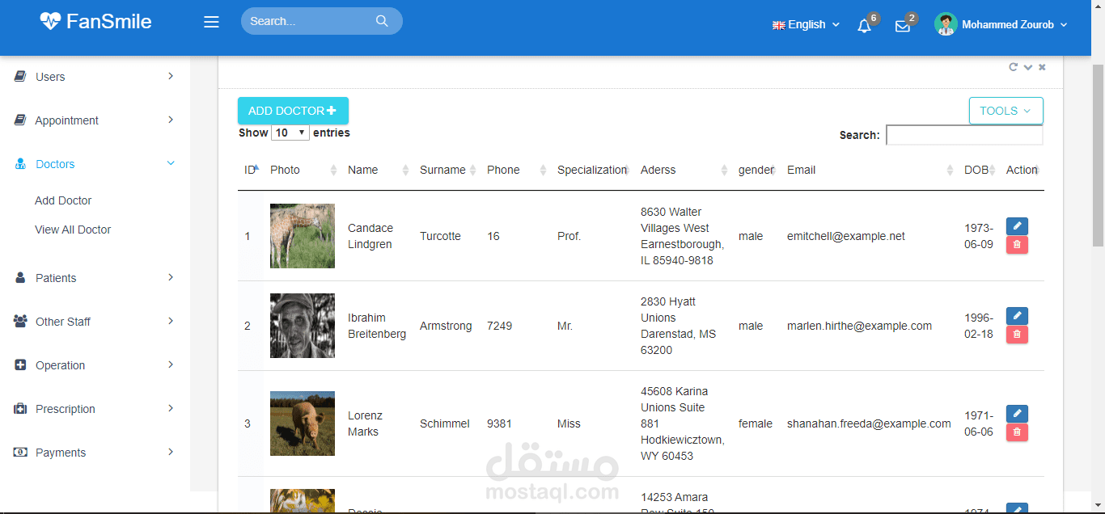Click the header Search input field

(322, 21)
